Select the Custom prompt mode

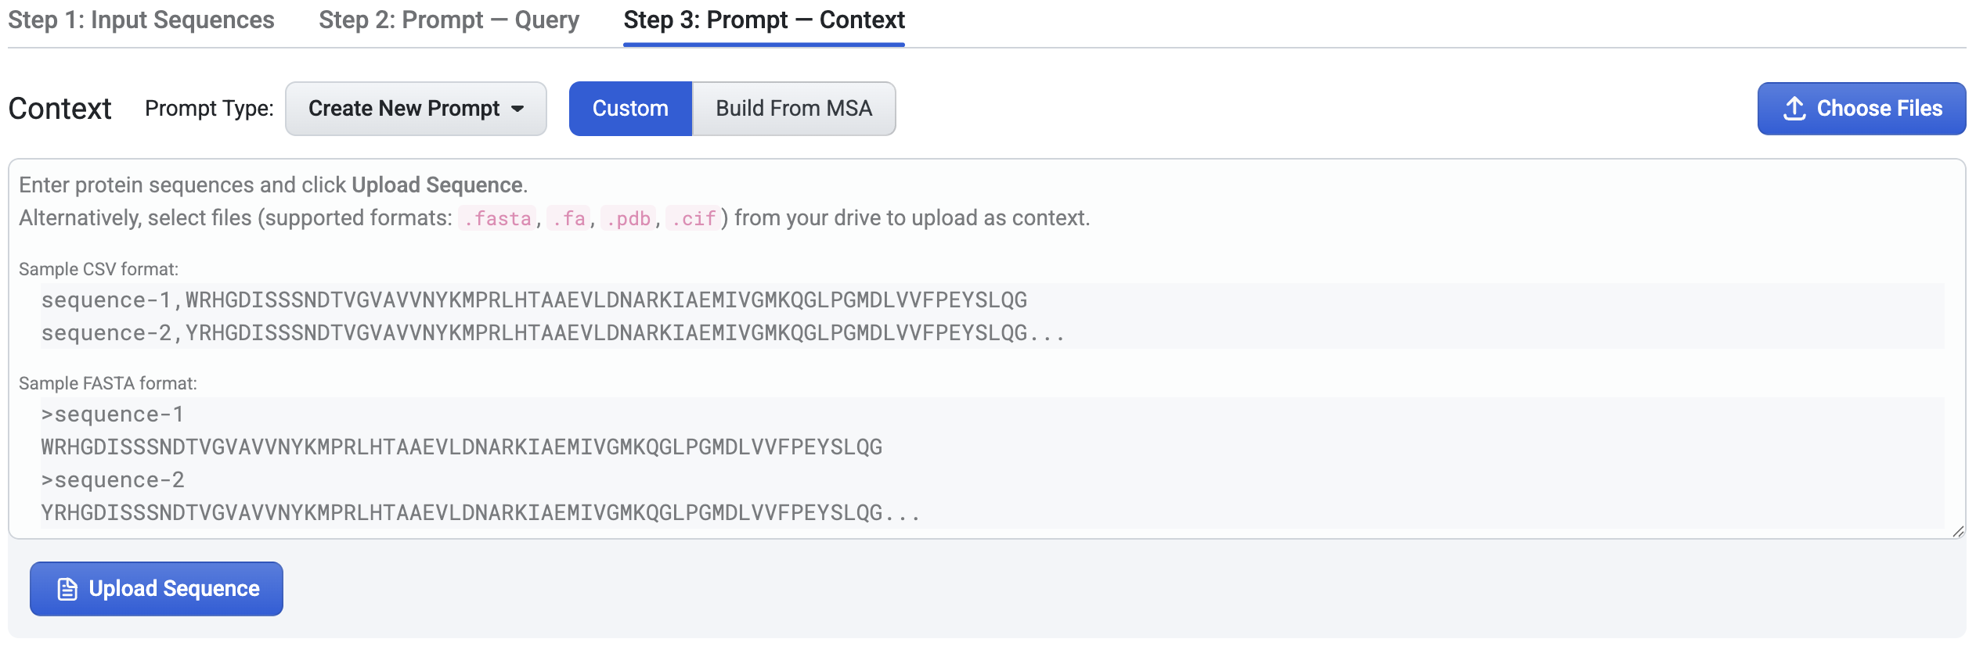[630, 108]
